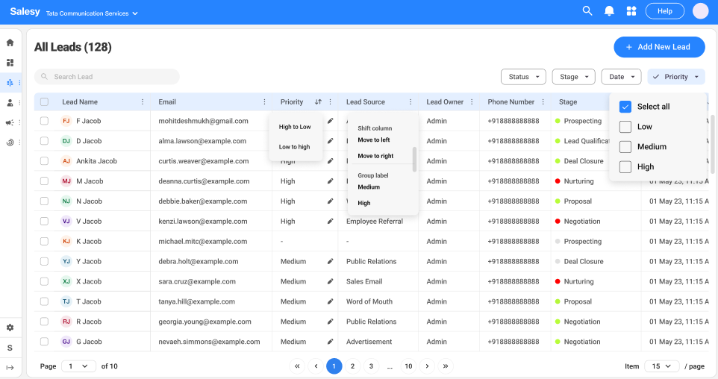Check the Medium priority filter option
718x379 pixels.
click(x=625, y=147)
